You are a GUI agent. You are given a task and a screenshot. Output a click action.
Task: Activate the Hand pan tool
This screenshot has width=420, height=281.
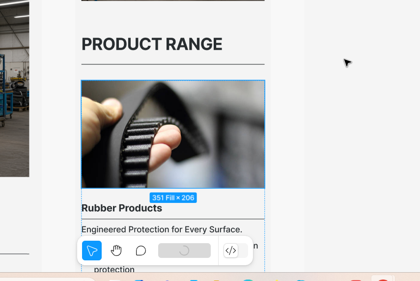tap(116, 251)
